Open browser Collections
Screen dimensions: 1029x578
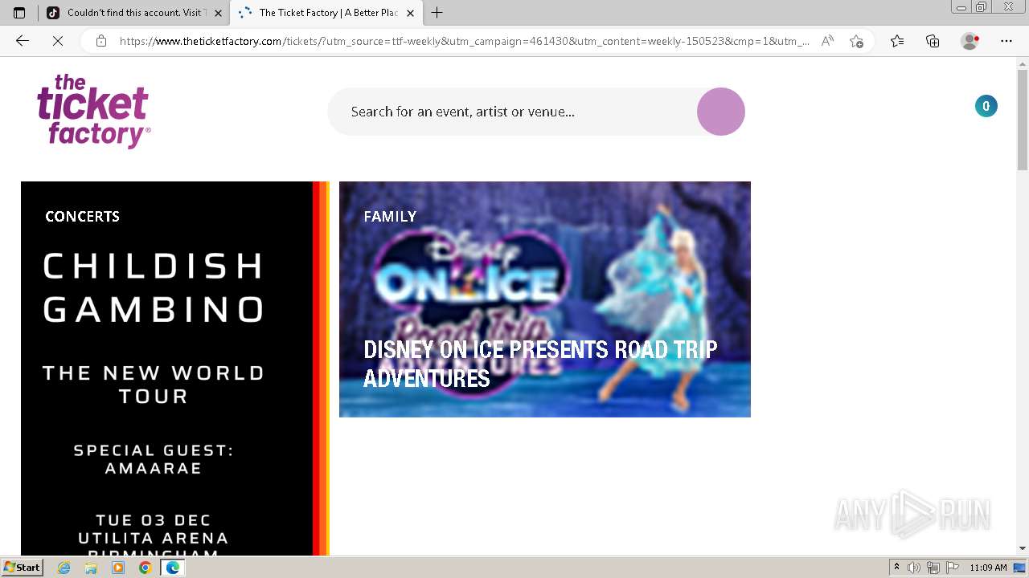pos(933,41)
